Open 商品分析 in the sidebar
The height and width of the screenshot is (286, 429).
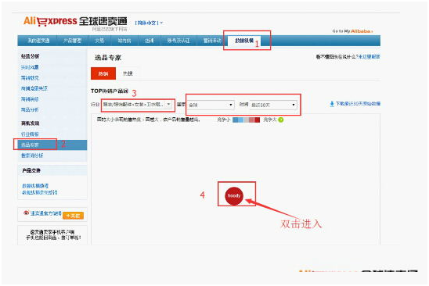[x=30, y=110]
